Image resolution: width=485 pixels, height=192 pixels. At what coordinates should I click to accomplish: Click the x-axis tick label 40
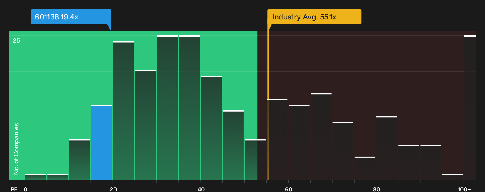click(x=201, y=189)
